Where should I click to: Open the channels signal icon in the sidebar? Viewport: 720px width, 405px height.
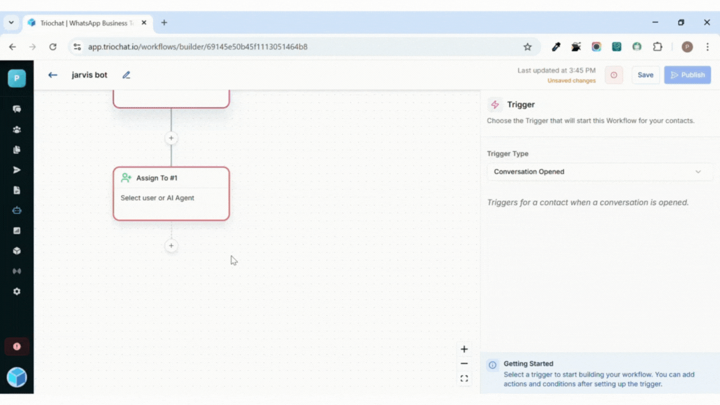tap(17, 271)
